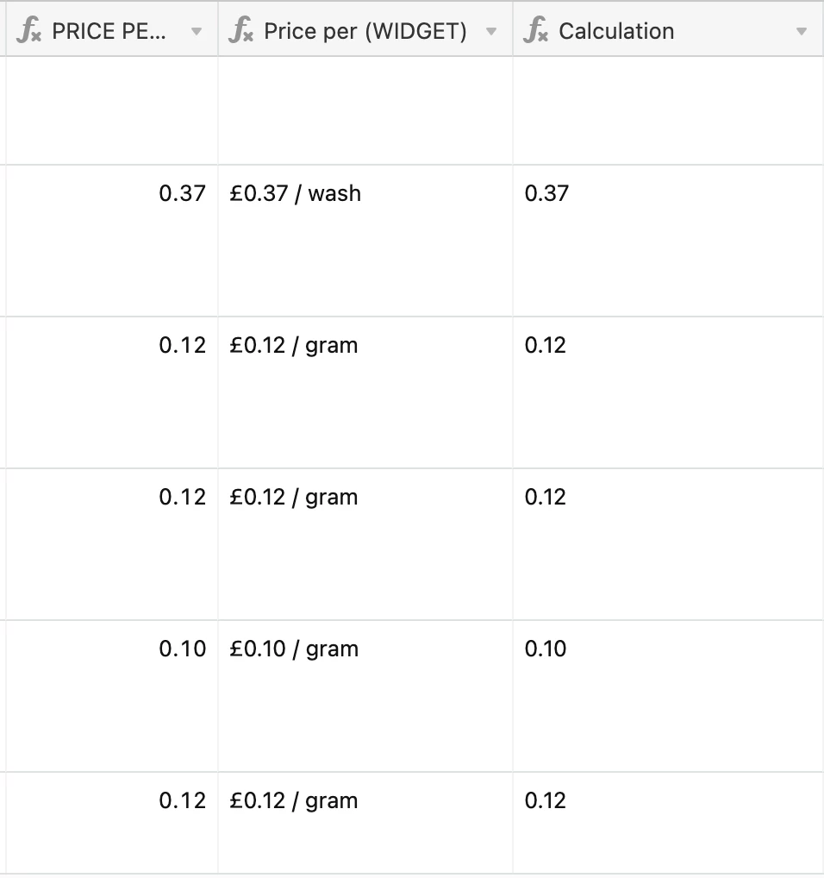Open the PRICE PE... column dropdown arrow

point(197,32)
